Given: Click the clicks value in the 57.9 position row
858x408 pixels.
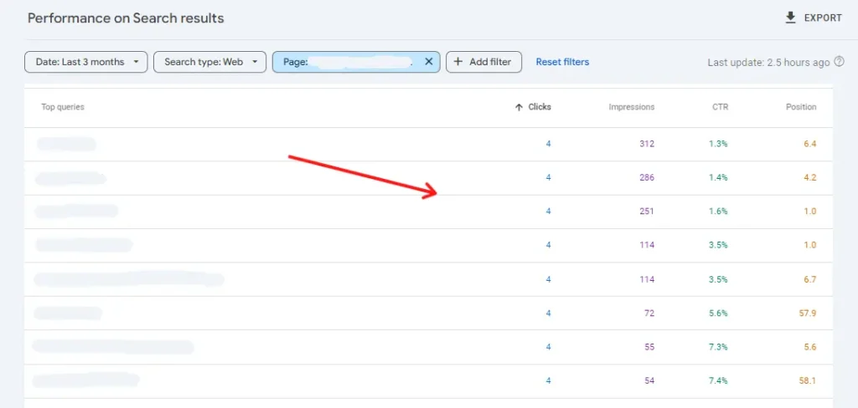Looking at the screenshot, I should pyautogui.click(x=548, y=313).
